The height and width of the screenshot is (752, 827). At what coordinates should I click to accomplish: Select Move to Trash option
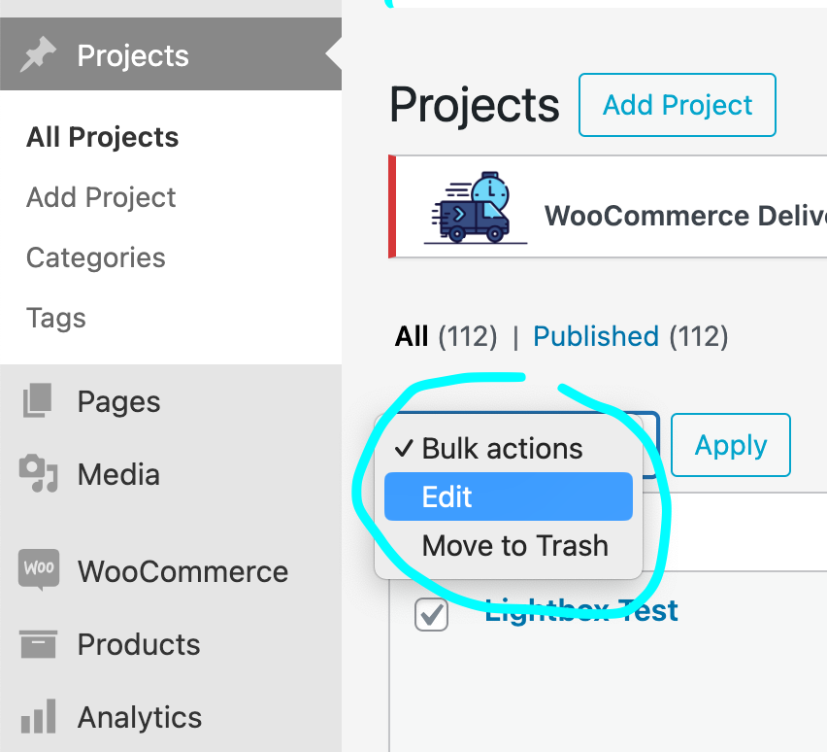pos(514,545)
